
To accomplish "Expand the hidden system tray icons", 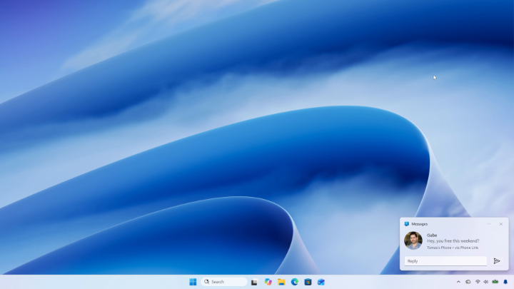I will click(x=458, y=282).
